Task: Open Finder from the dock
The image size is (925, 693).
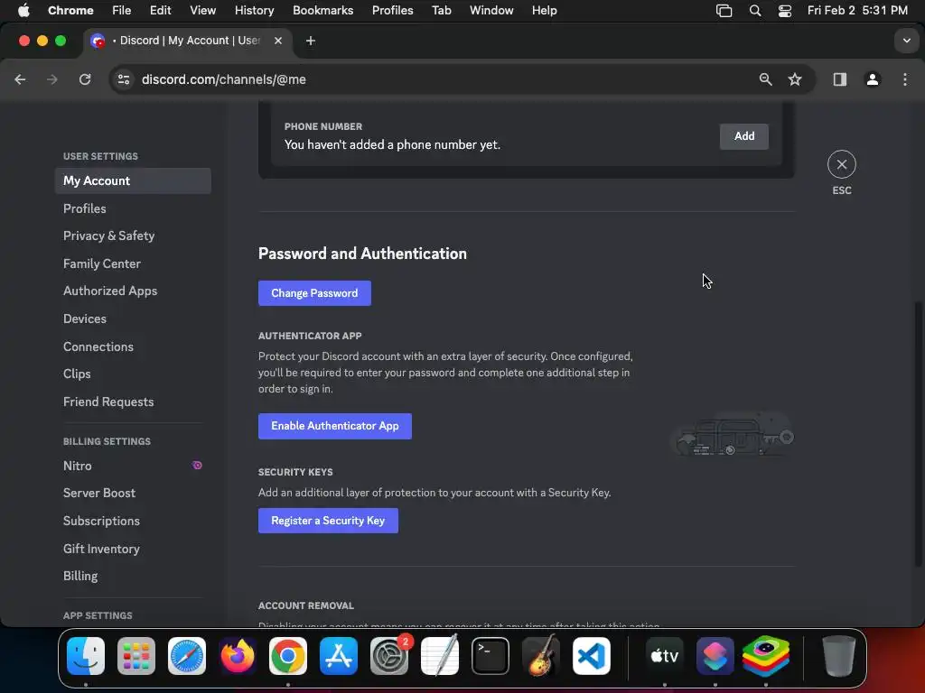Action: (86, 656)
